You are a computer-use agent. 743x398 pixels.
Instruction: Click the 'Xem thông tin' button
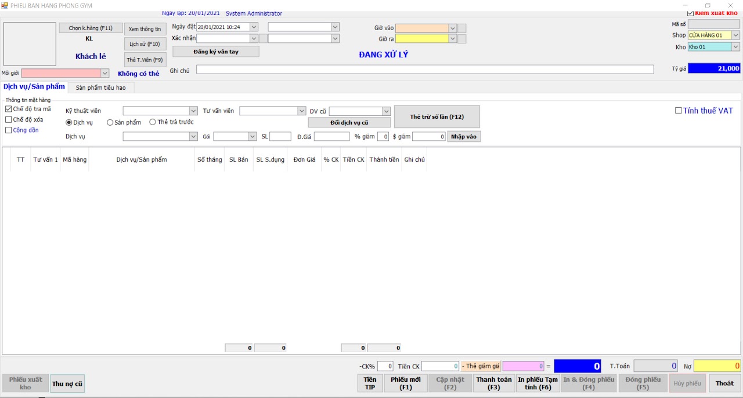(145, 29)
